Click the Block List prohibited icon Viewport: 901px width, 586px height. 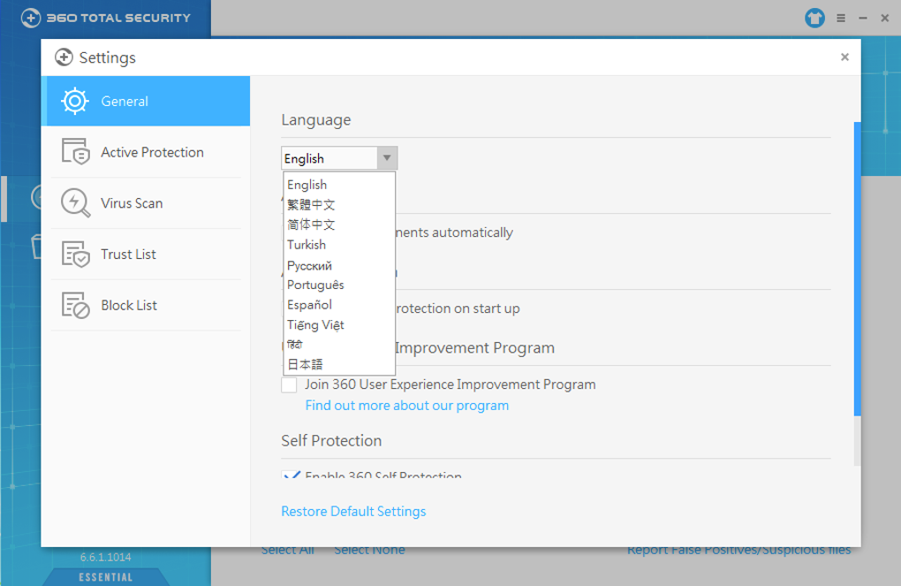pyautogui.click(x=75, y=305)
